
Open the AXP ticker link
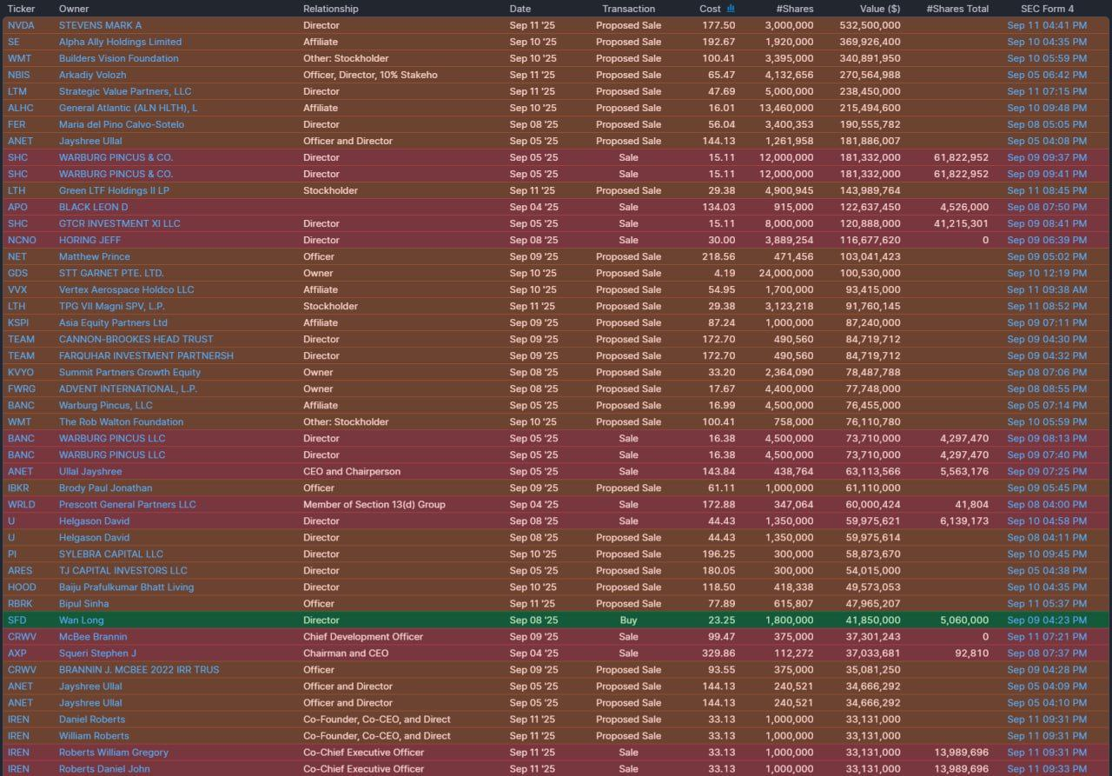pos(17,653)
